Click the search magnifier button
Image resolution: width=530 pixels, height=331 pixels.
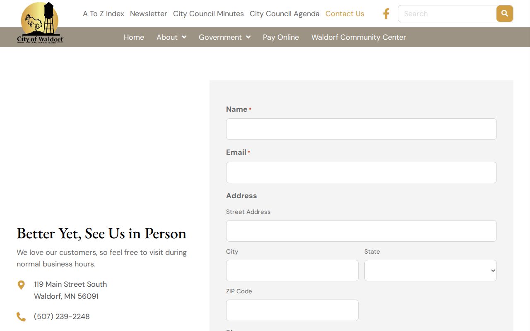click(505, 14)
